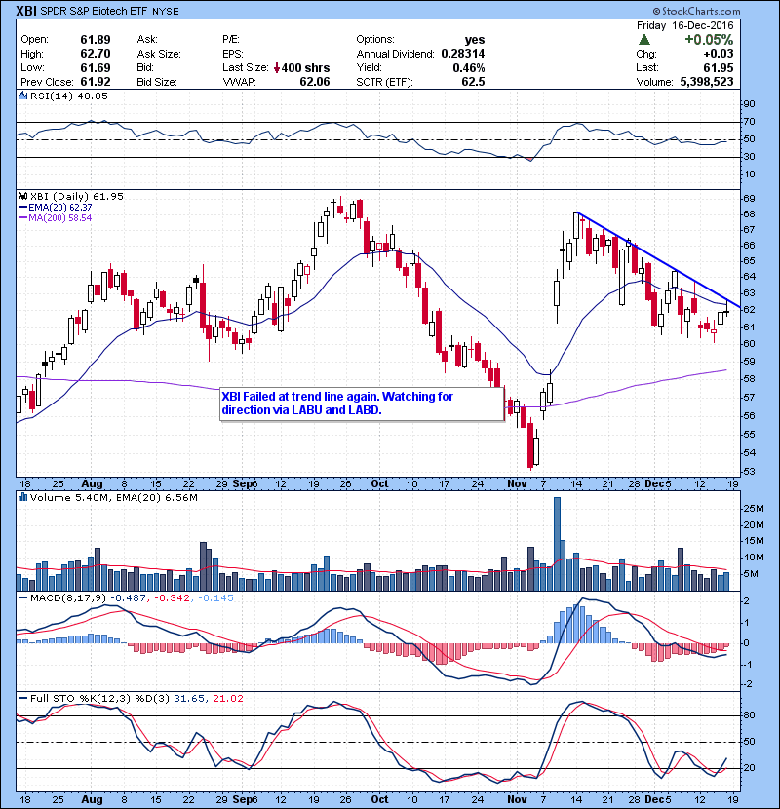This screenshot has height=809, width=780.
Task: Click the stochastic %D value 21.02
Action: [227, 699]
